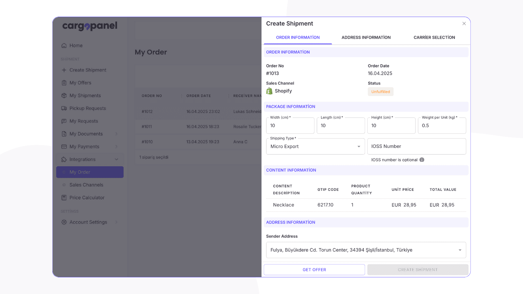Select Sales Channels in the sidebar

[x=86, y=185]
